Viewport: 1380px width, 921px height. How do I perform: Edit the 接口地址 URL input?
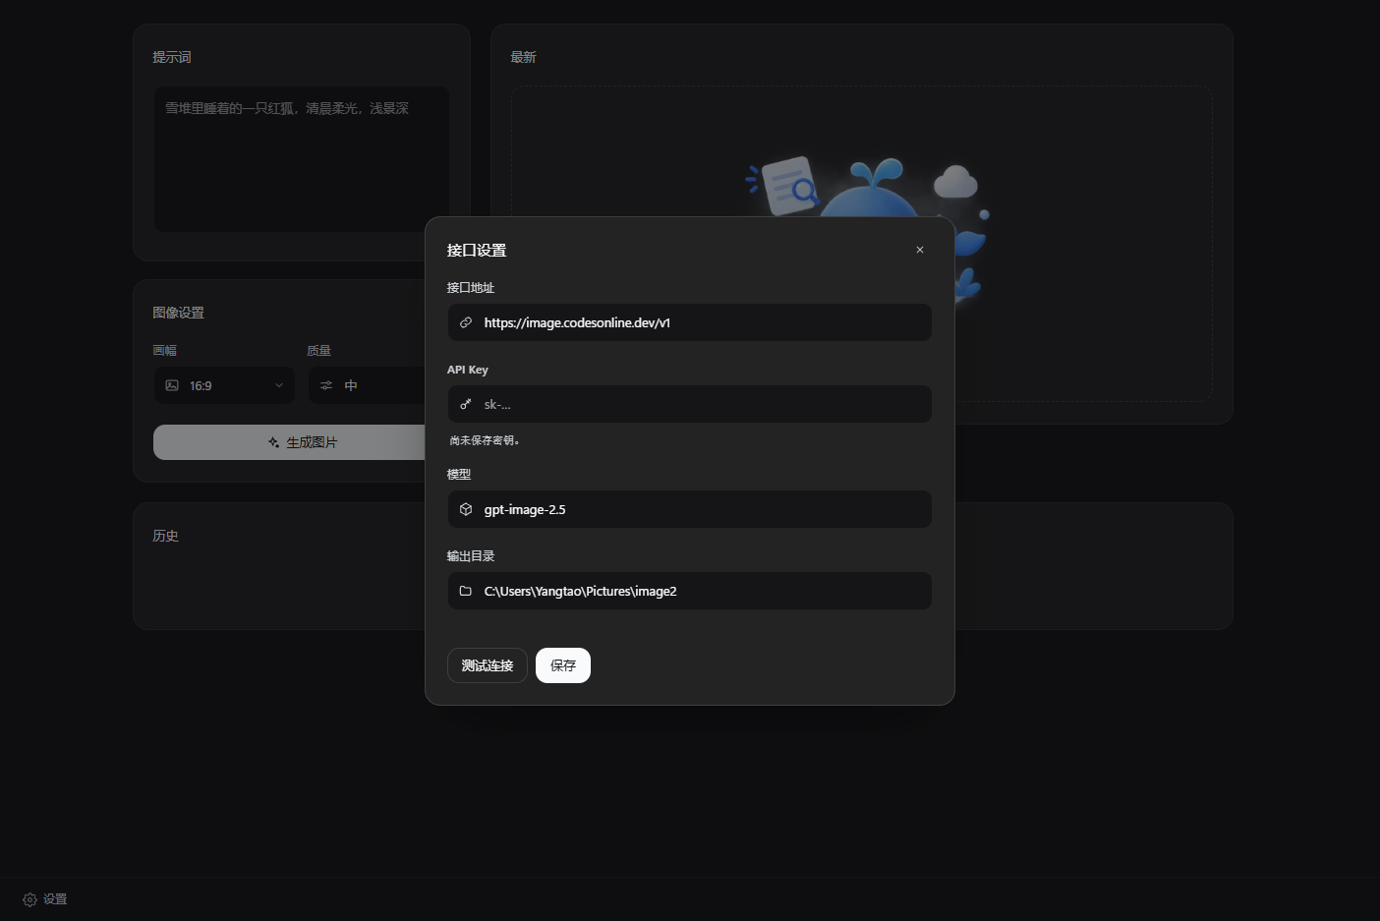click(690, 322)
